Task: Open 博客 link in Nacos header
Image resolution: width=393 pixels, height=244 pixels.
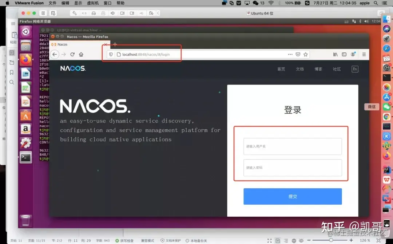Action: [x=318, y=69]
